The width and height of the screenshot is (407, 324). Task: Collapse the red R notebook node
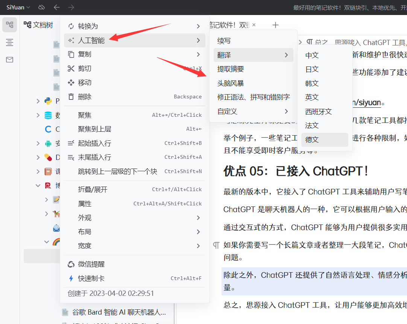pos(38,185)
